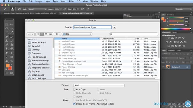Go back in Save As browser
This screenshot has width=193, height=108.
(x=29, y=34)
